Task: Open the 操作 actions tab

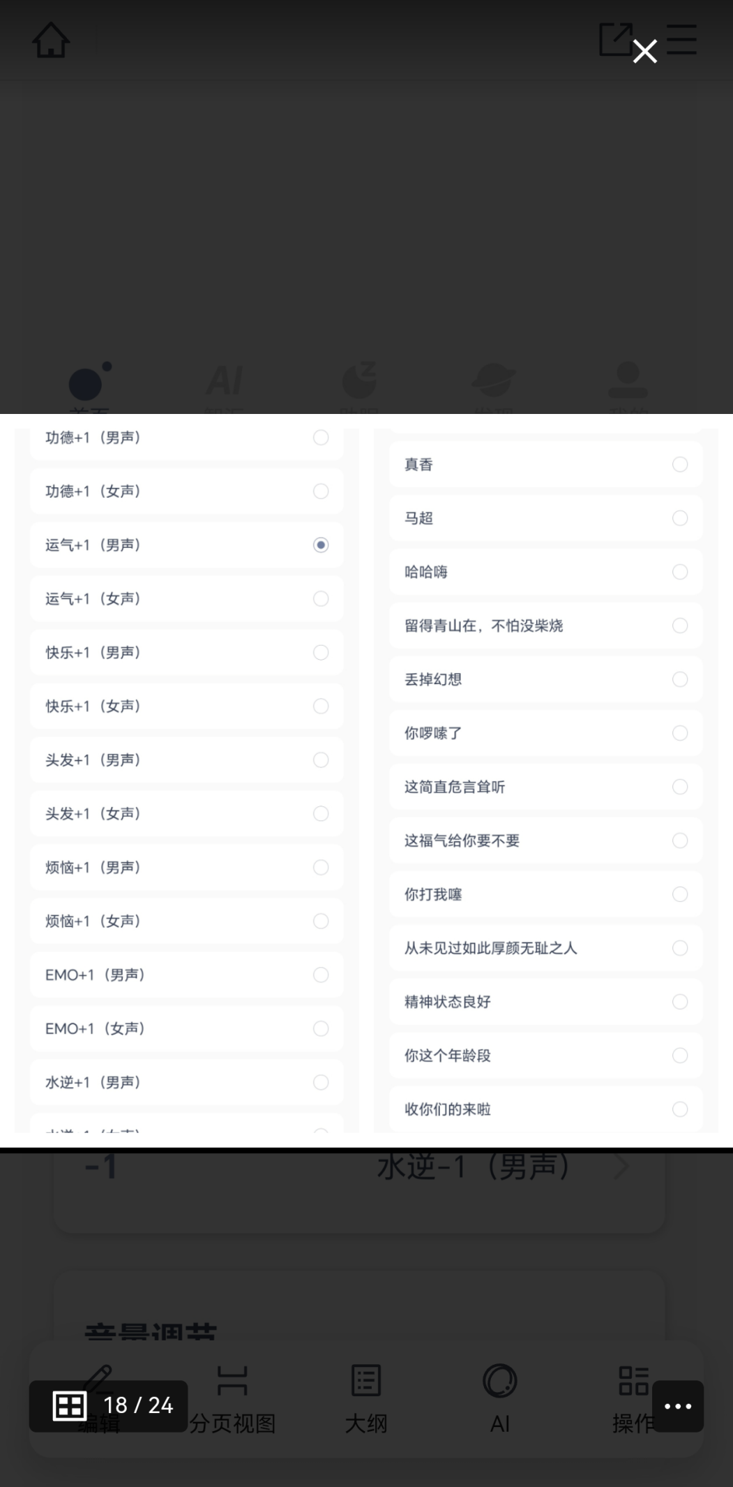Action: click(x=633, y=1382)
